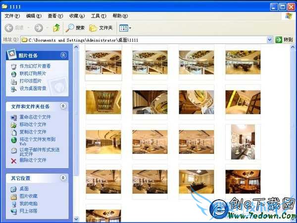297x223 pixels.
Task: Click the Forward navigation arrow icon
Action: [39, 28]
